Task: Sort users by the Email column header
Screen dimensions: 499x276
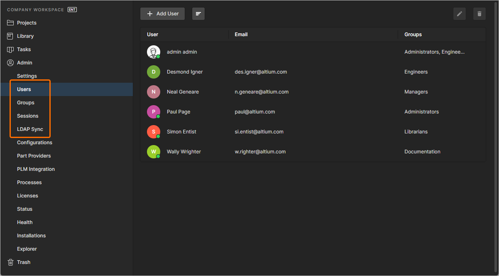Action: tap(241, 34)
